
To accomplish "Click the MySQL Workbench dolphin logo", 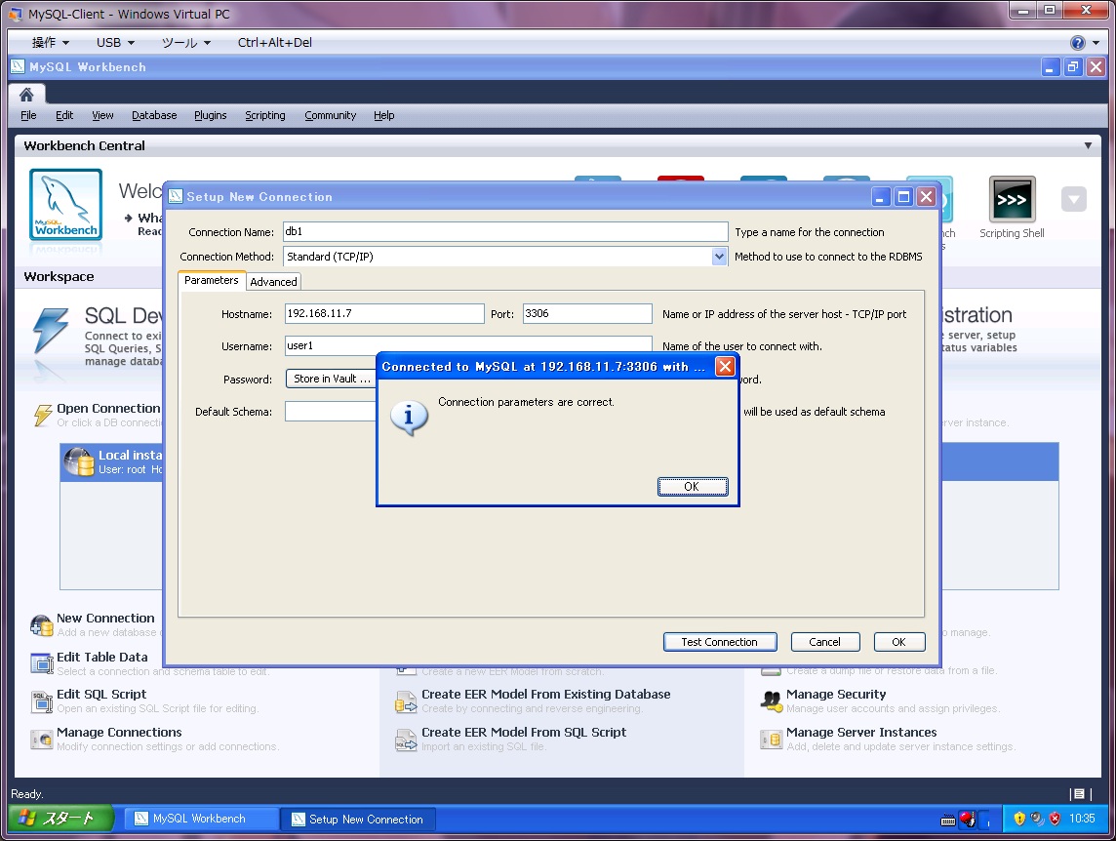I will (x=65, y=204).
